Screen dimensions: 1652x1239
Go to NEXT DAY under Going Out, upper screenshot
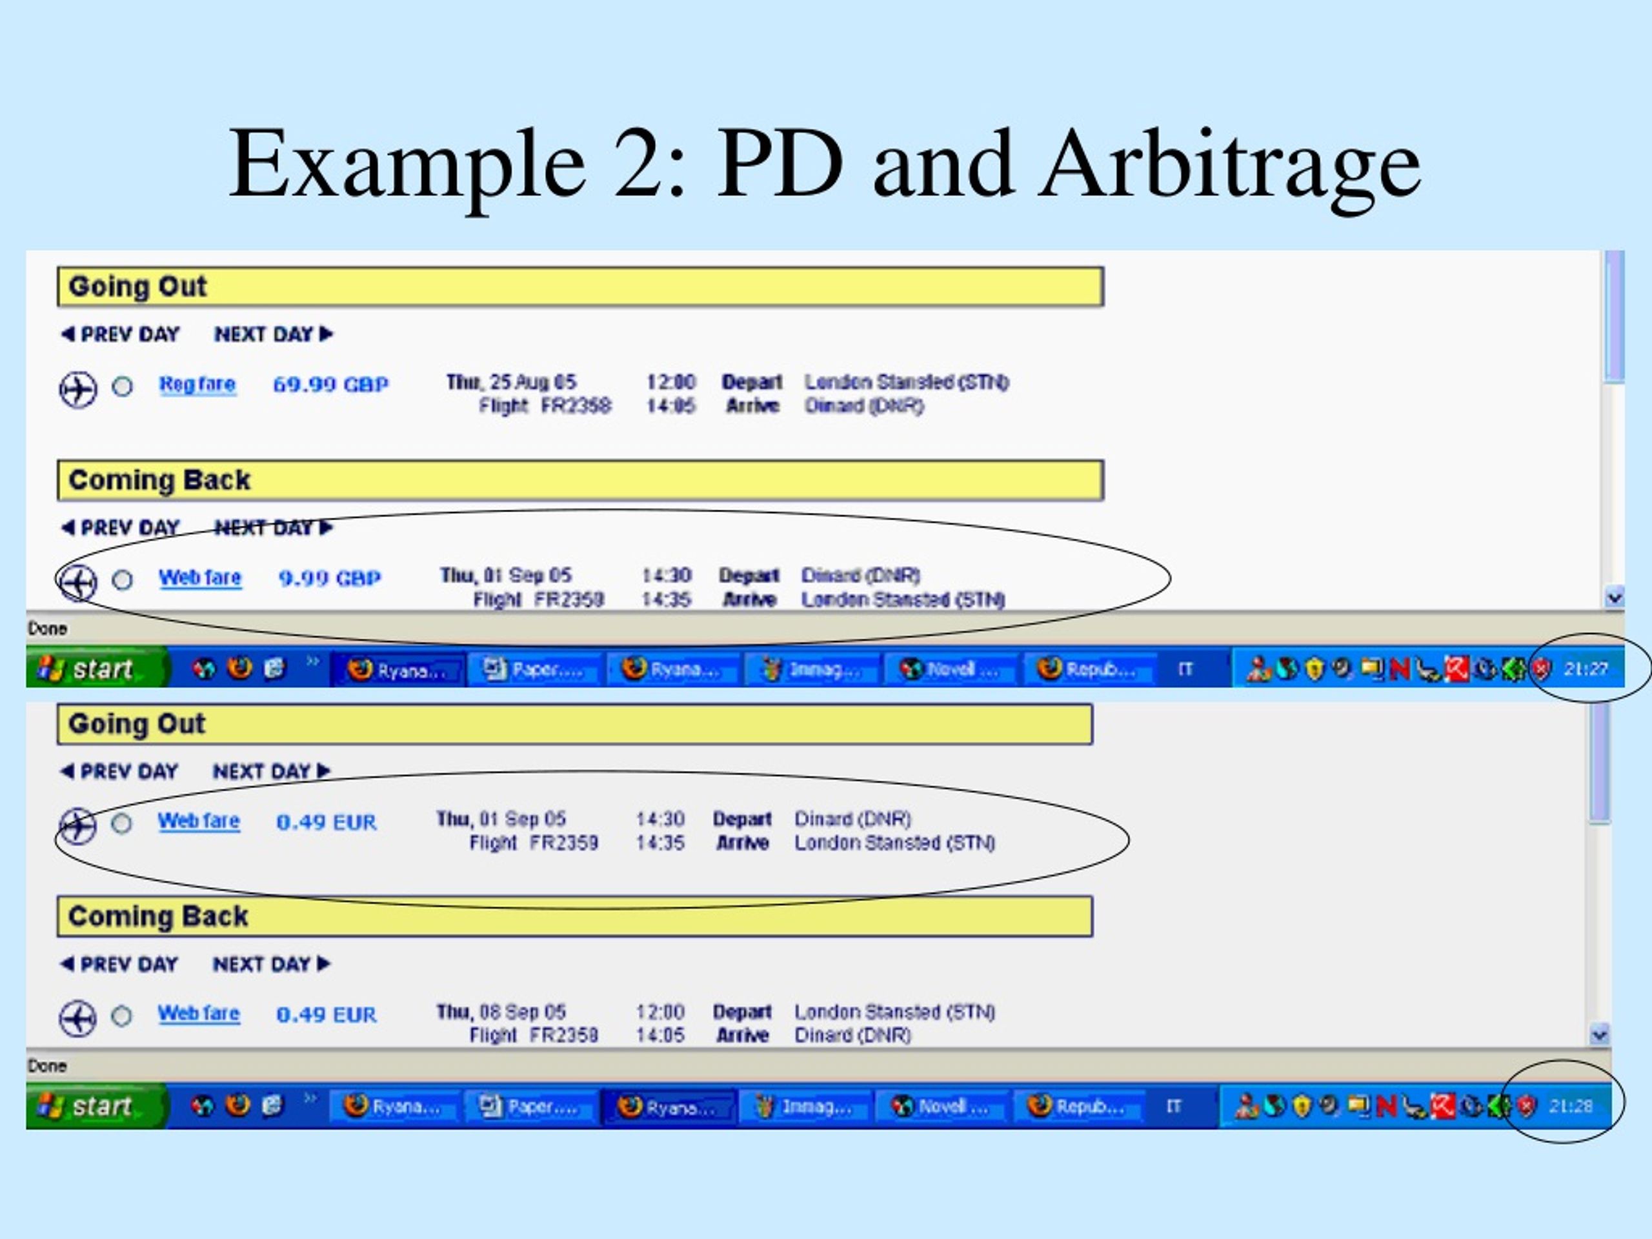274,334
